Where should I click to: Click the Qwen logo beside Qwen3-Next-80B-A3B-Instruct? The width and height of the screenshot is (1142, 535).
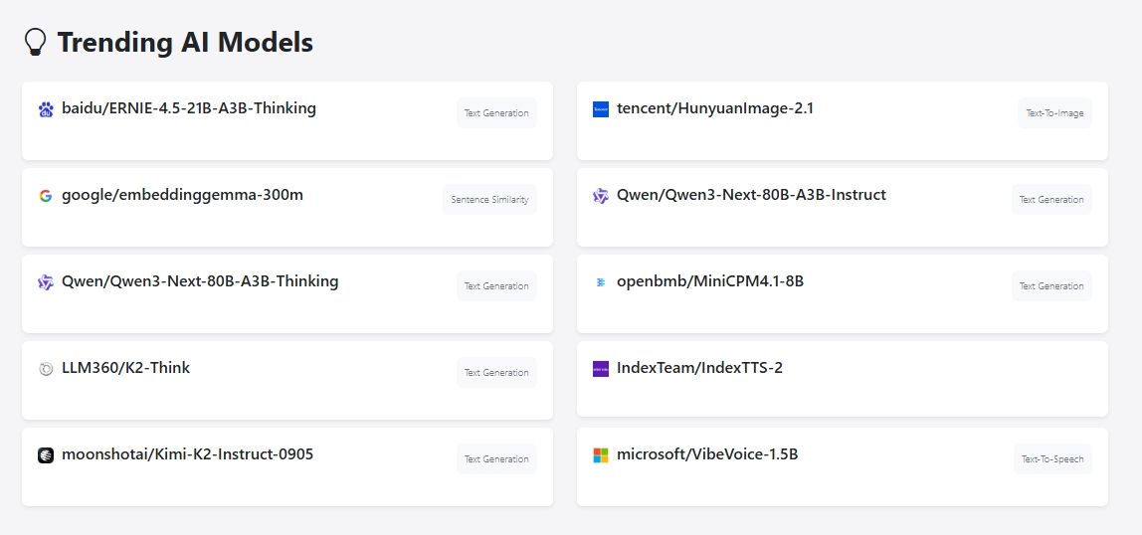(600, 196)
